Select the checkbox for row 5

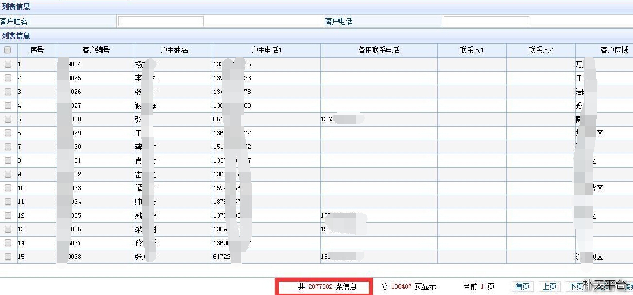[x=8, y=120]
